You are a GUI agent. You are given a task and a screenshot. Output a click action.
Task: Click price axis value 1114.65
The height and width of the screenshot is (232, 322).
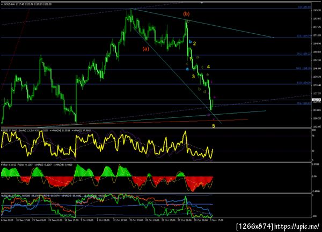coord(317,110)
